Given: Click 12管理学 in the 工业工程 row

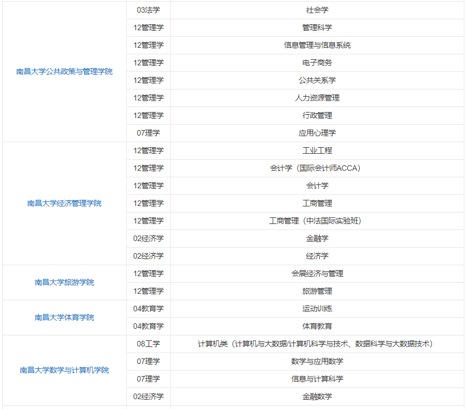Looking at the screenshot, I should pyautogui.click(x=149, y=150).
